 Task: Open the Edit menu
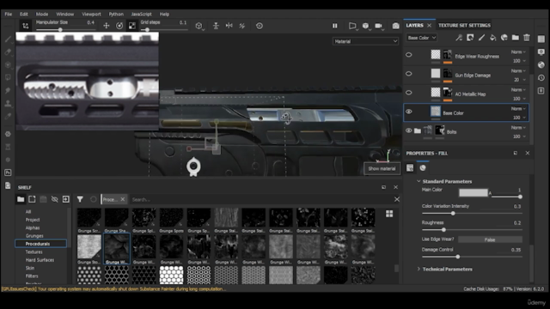pos(23,14)
